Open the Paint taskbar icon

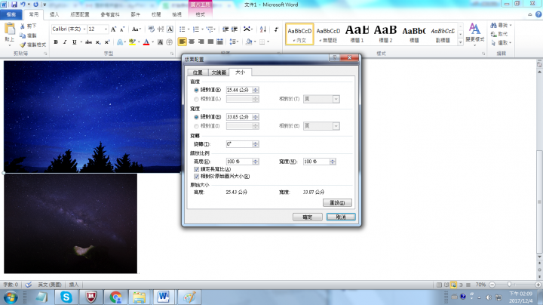pyautogui.click(x=189, y=297)
